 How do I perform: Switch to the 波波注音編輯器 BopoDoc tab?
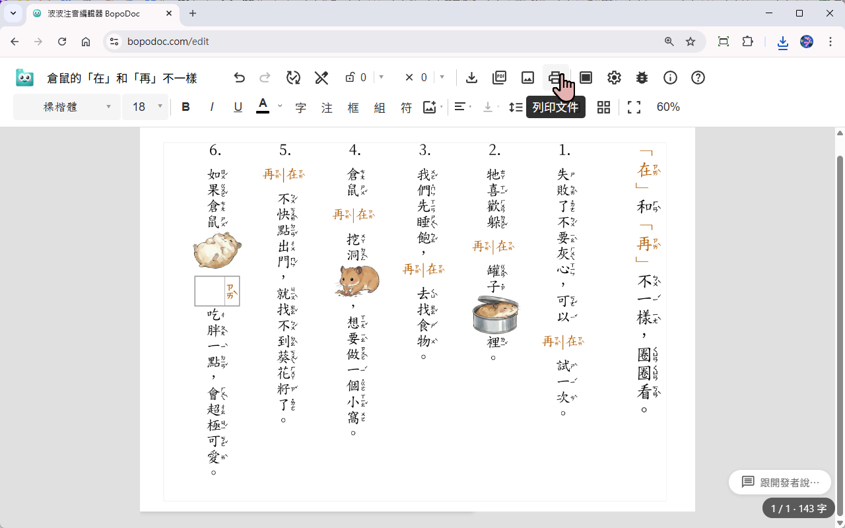point(92,13)
